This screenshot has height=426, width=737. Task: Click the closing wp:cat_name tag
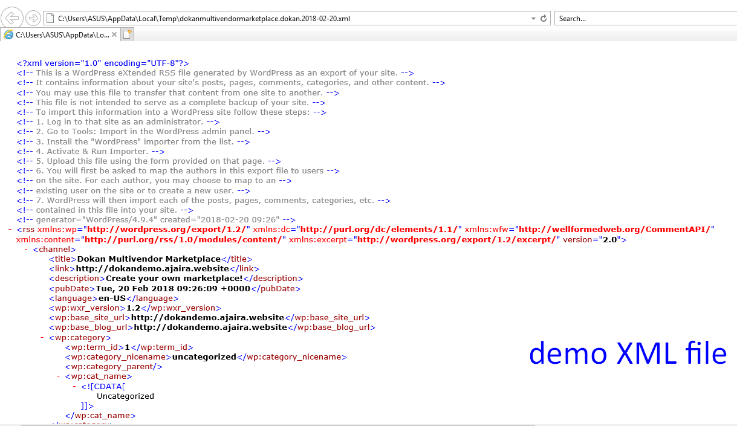[x=100, y=416]
